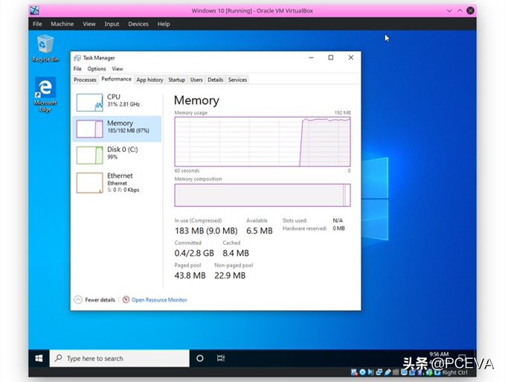Switch to the Details tab

(x=216, y=80)
